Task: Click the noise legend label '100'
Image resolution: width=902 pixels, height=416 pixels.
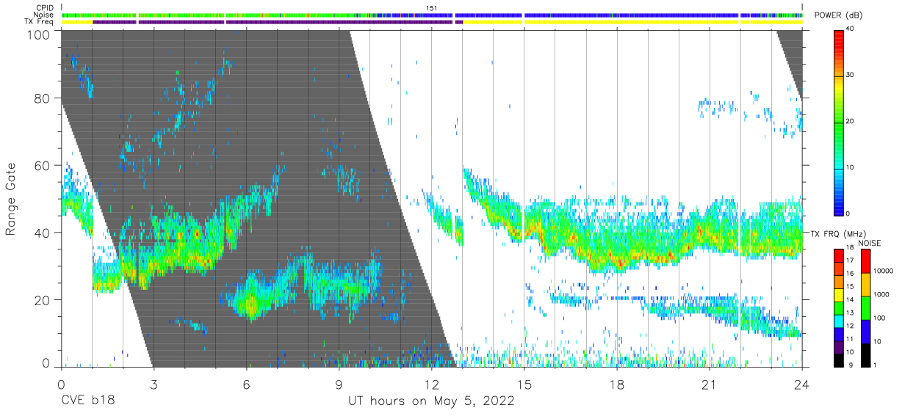Action: tap(879, 318)
